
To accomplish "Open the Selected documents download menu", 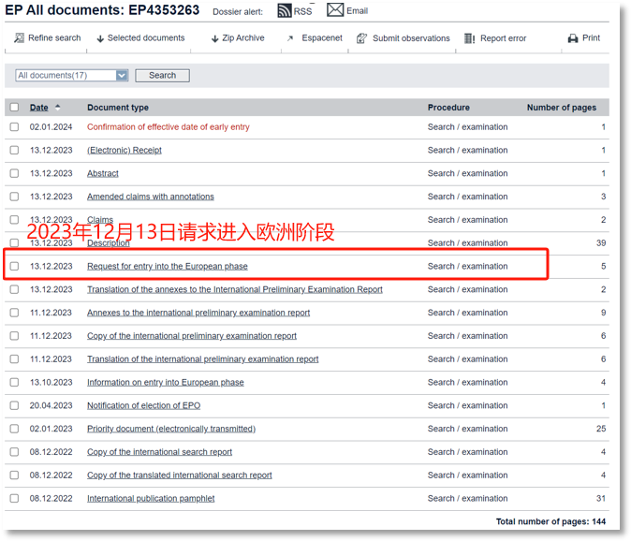I will point(140,37).
